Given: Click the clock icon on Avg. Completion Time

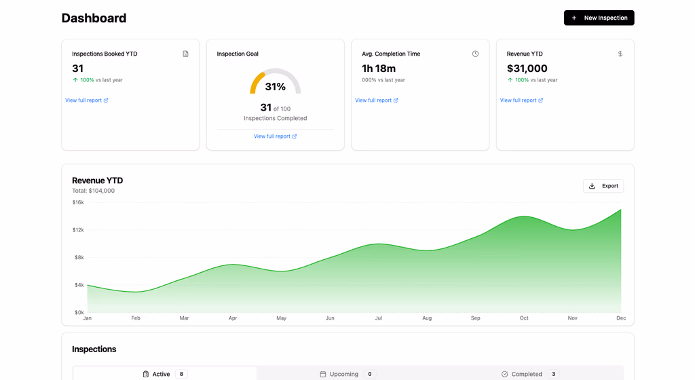Looking at the screenshot, I should click(475, 54).
